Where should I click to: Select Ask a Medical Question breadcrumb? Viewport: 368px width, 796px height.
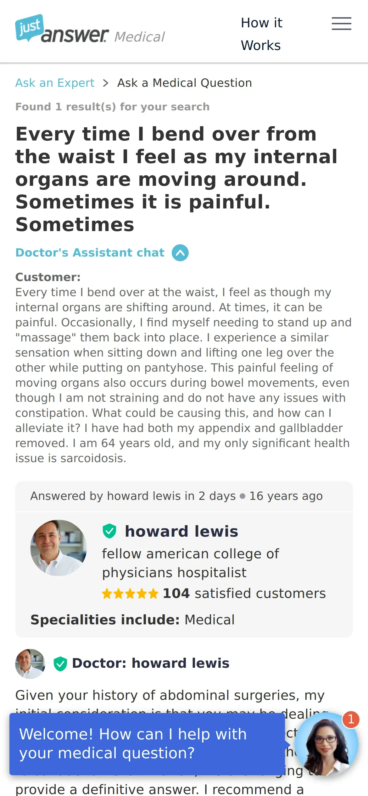pyautogui.click(x=184, y=83)
